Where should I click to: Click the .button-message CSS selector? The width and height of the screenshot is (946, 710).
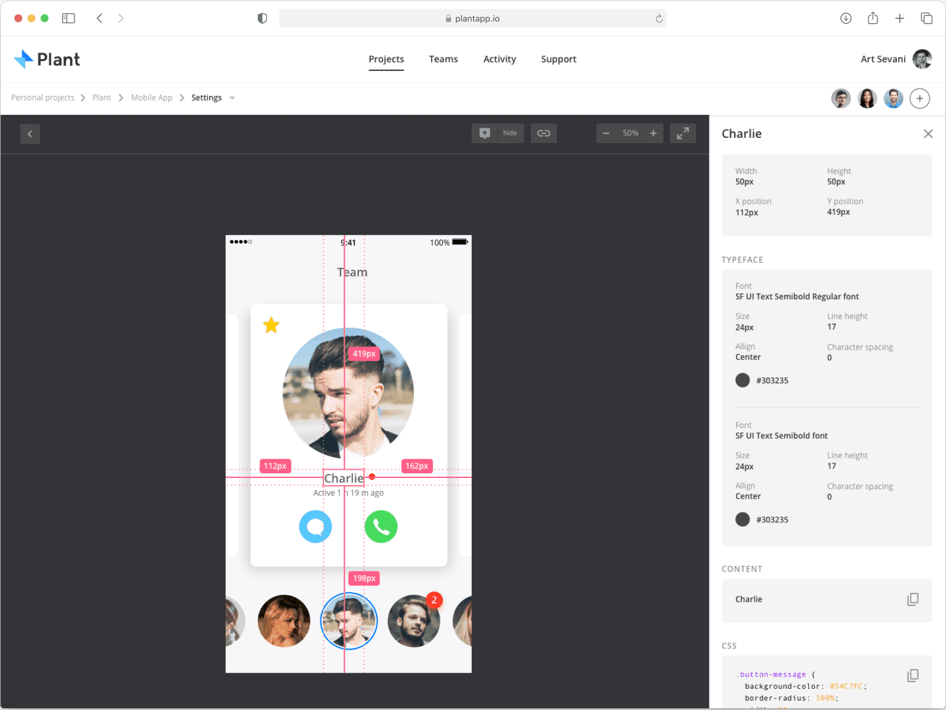(772, 674)
